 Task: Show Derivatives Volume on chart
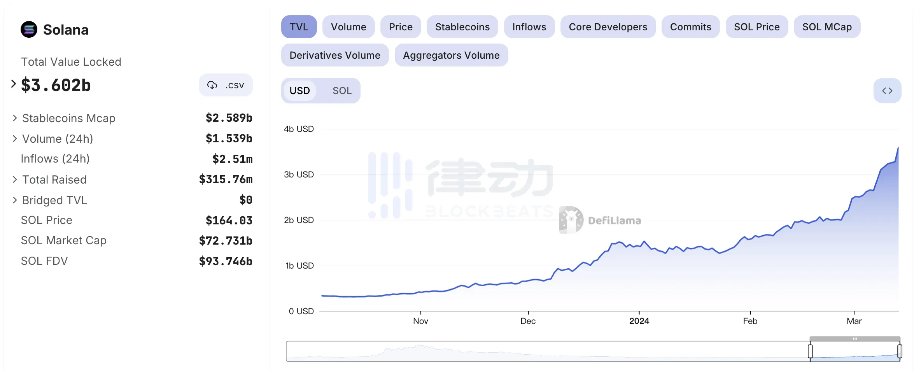(334, 55)
